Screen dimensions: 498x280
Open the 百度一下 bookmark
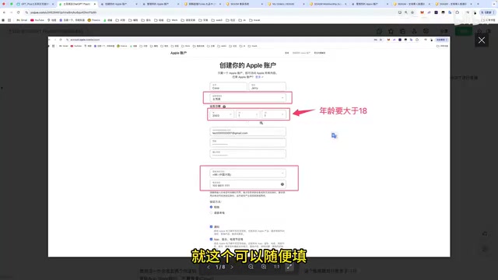click(72, 20)
